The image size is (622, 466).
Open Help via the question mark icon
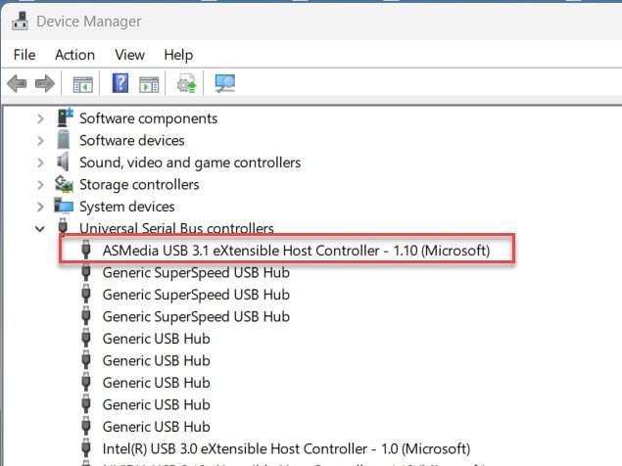(120, 83)
